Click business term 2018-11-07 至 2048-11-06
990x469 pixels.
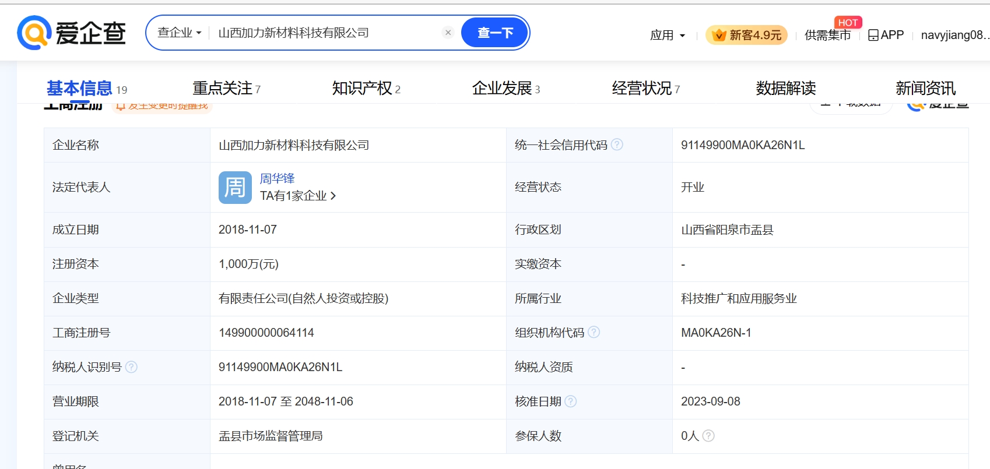coord(286,401)
